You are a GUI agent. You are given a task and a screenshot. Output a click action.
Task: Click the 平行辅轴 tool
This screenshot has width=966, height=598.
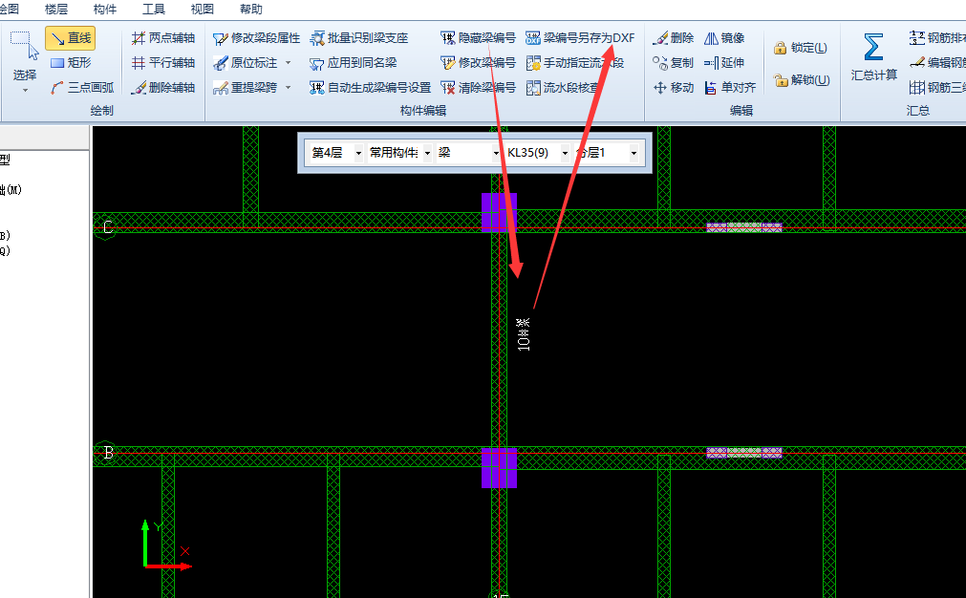pos(163,63)
